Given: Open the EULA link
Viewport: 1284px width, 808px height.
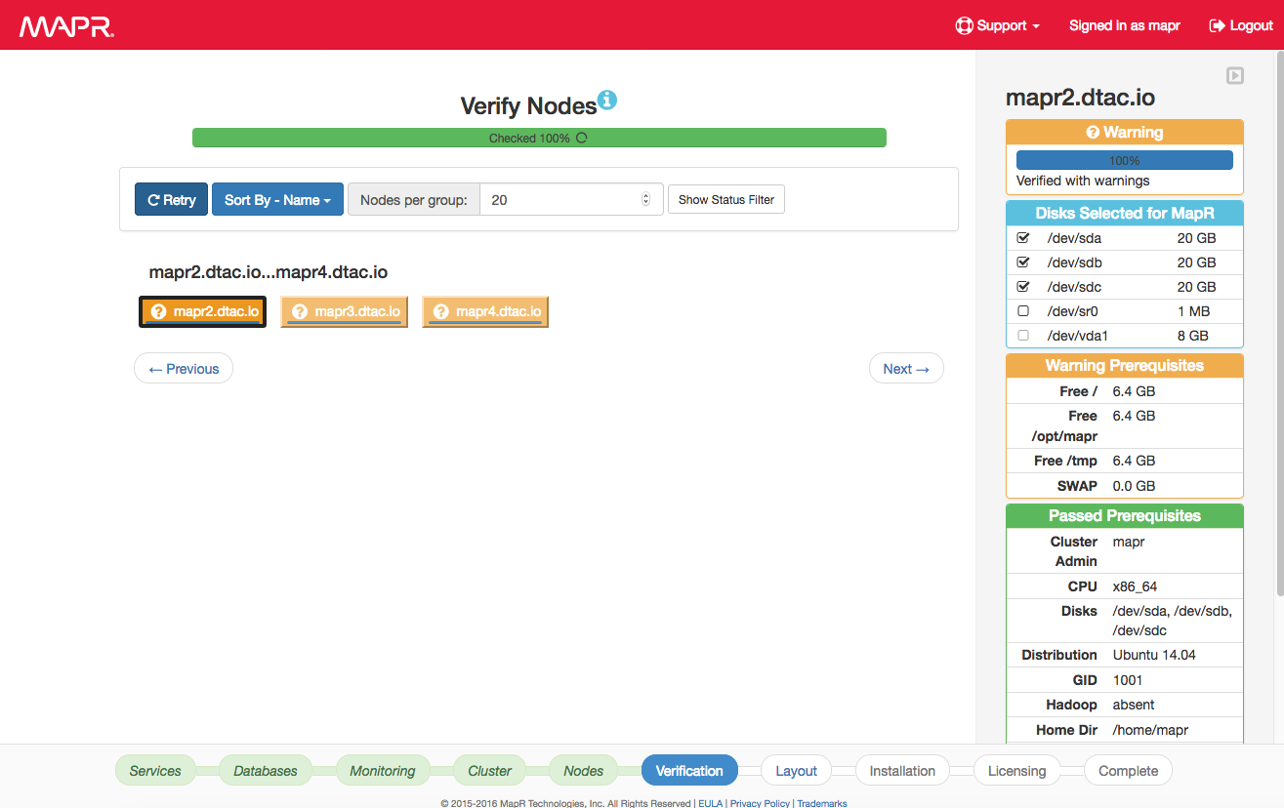Looking at the screenshot, I should click(x=710, y=803).
